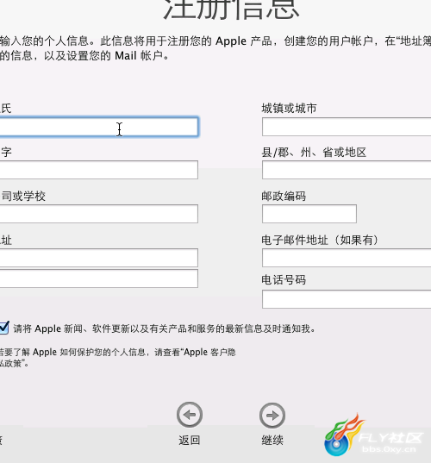Click the 注册信息 page heading
Image resolution: width=431 pixels, height=463 pixels.
point(231,9)
